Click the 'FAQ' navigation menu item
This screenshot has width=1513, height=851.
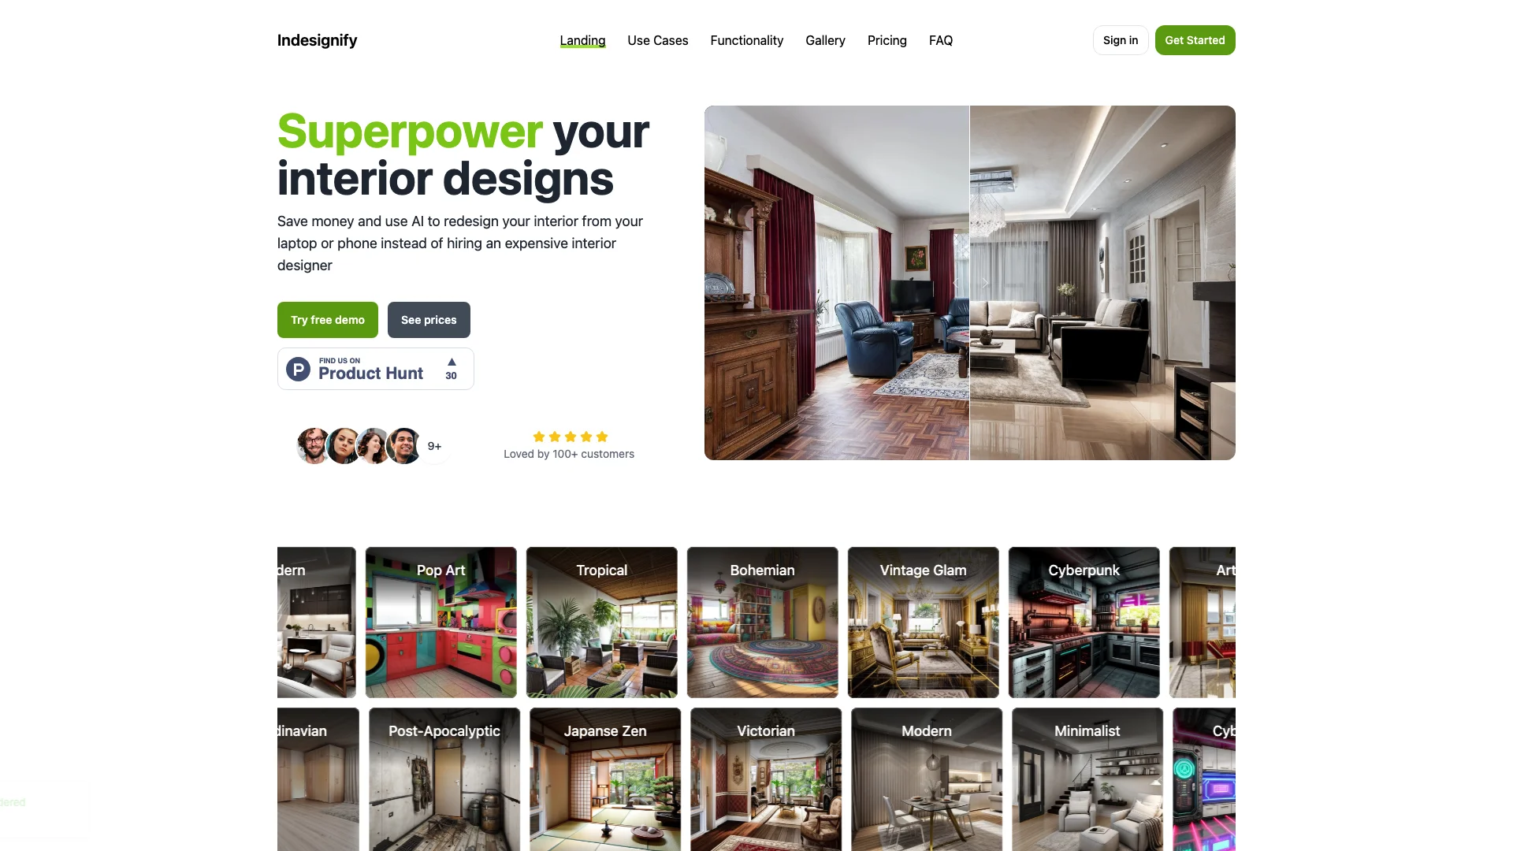pos(940,40)
